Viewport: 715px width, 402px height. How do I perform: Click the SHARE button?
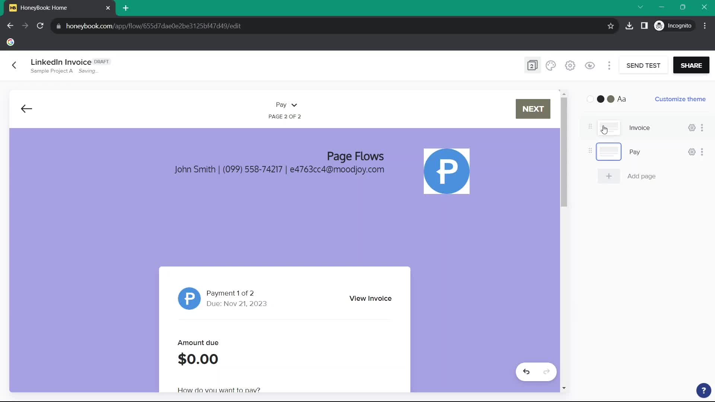click(691, 65)
